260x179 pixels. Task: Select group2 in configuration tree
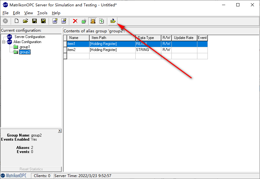pos(25,52)
